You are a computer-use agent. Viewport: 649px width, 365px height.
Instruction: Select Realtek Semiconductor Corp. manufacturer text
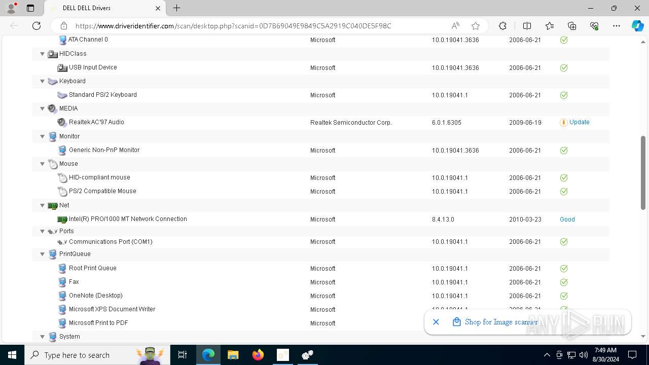click(x=351, y=123)
